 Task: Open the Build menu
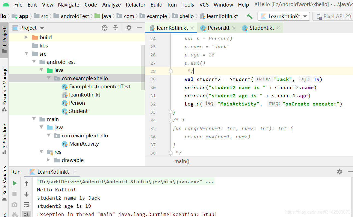(156, 5)
